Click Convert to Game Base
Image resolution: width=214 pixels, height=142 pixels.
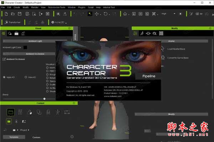point(178,58)
